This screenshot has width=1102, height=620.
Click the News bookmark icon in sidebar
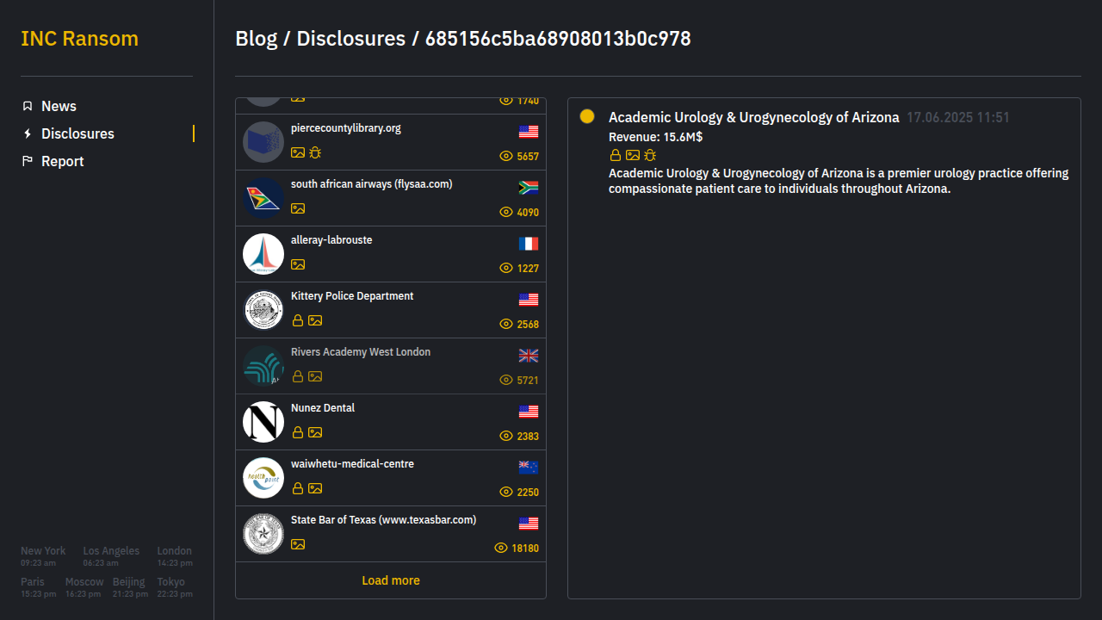coord(28,106)
